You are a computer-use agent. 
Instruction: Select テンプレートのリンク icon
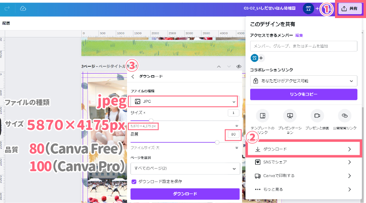tap(263, 116)
